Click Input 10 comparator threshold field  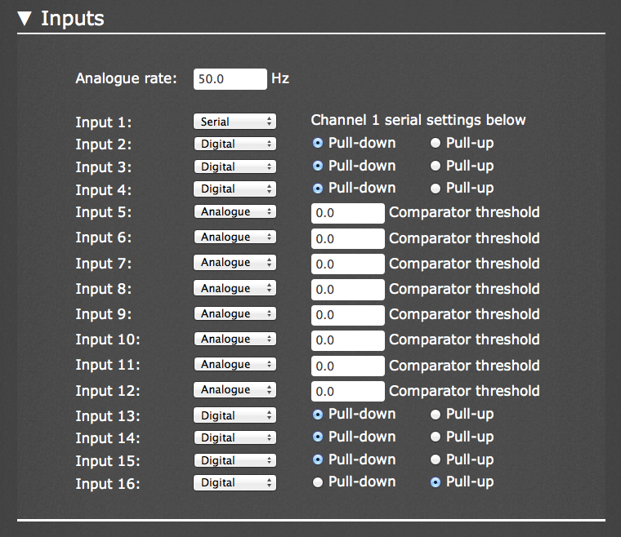coord(348,340)
